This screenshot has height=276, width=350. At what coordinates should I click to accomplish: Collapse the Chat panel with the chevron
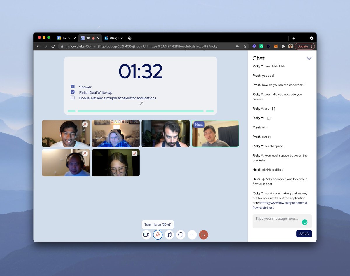pos(309,58)
